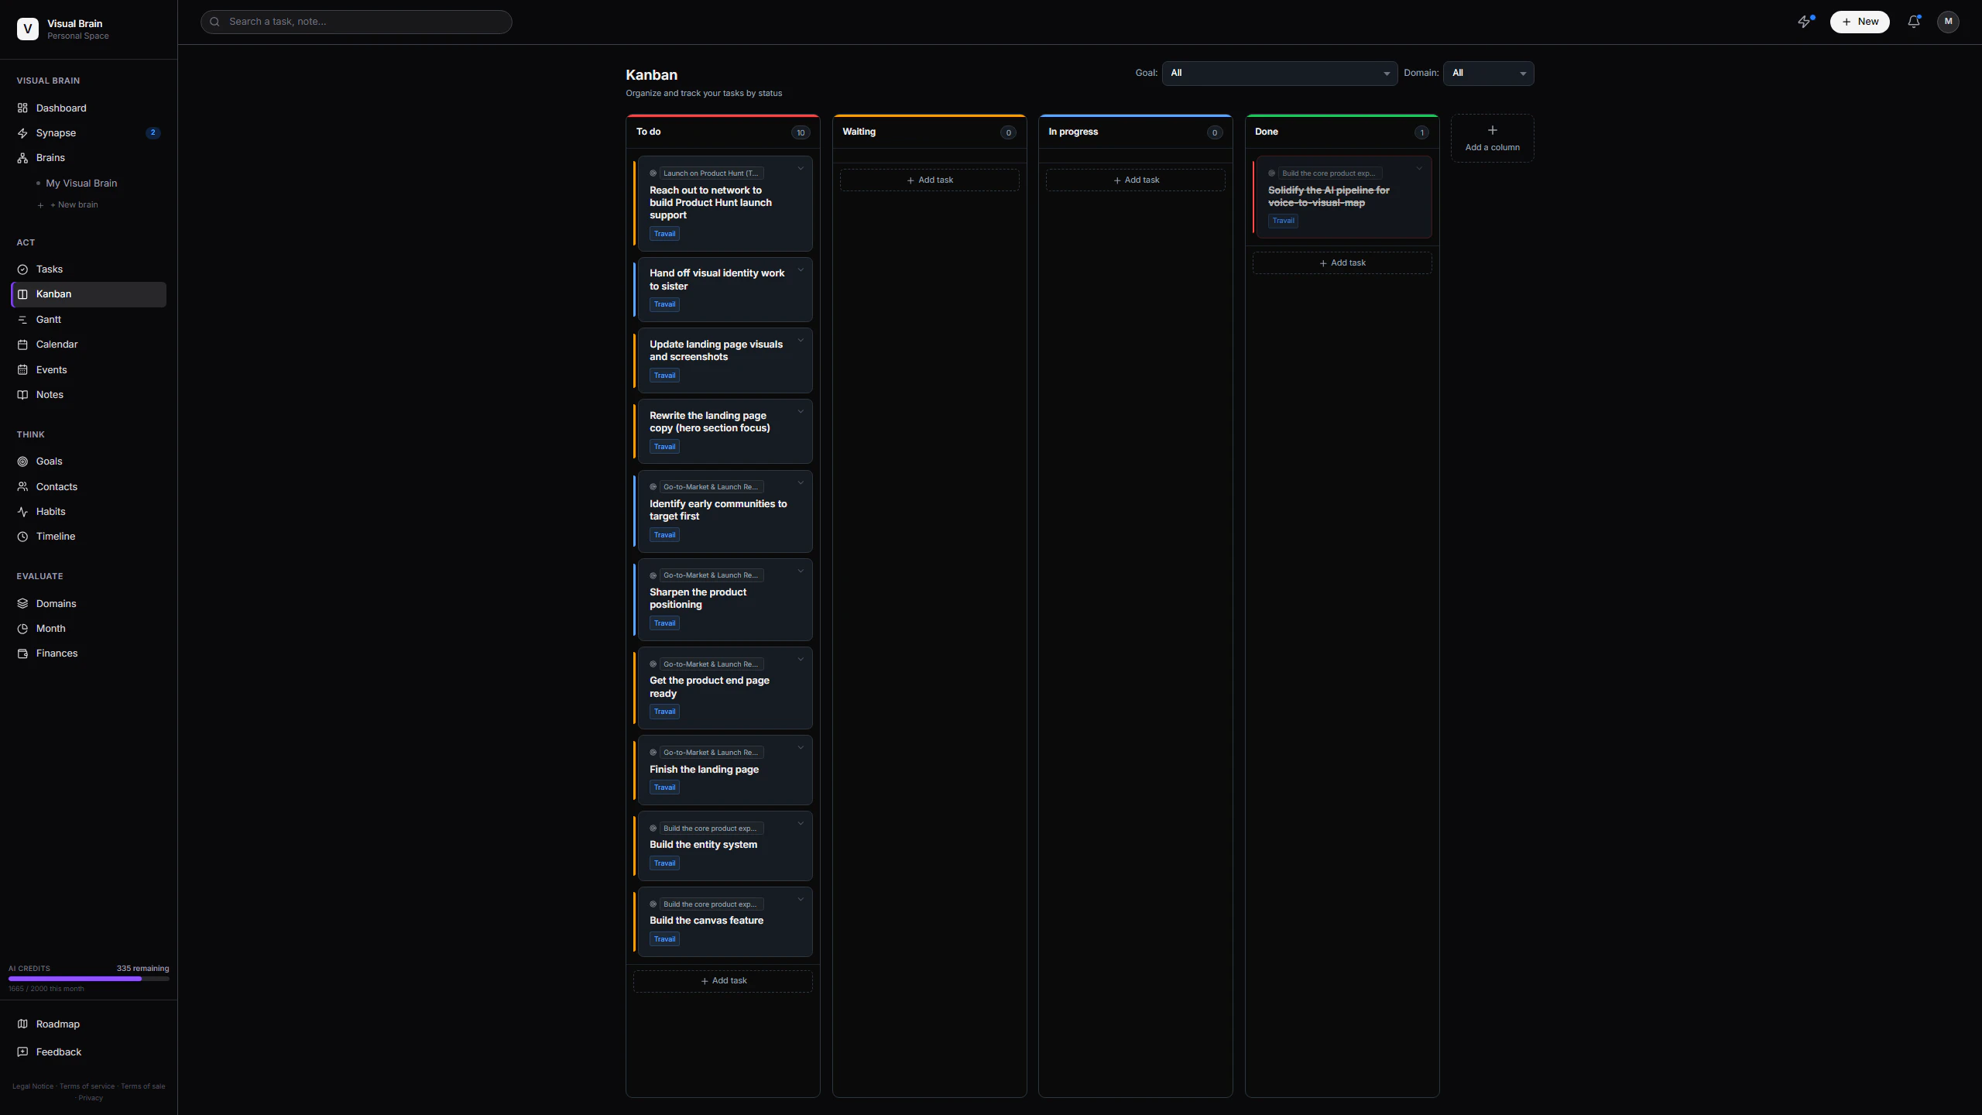Click the lightning quick-actions icon in top bar
The image size is (1982, 1115).
pyautogui.click(x=1805, y=21)
